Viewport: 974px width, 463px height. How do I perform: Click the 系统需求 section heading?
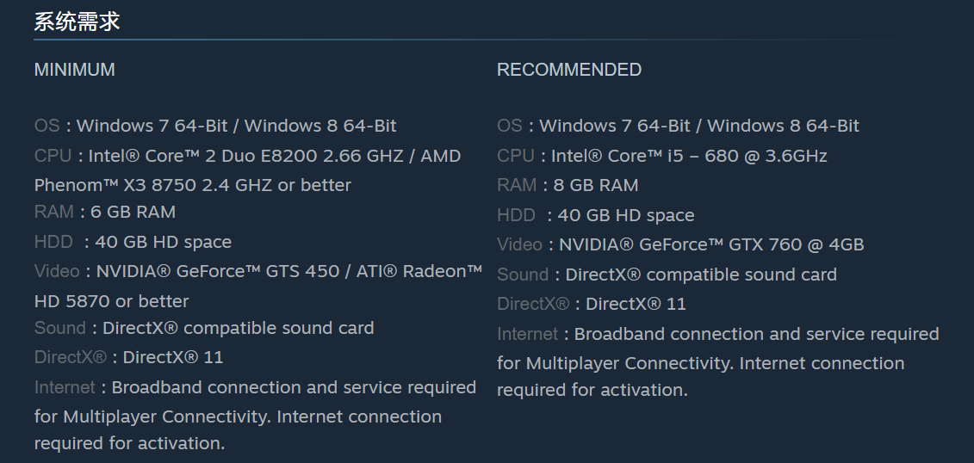pyautogui.click(x=77, y=22)
